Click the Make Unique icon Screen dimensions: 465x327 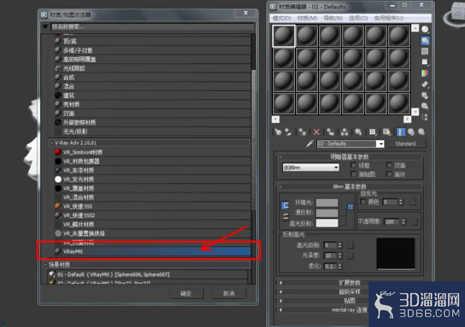click(x=344, y=132)
